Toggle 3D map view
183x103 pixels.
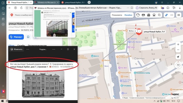(x=178, y=65)
